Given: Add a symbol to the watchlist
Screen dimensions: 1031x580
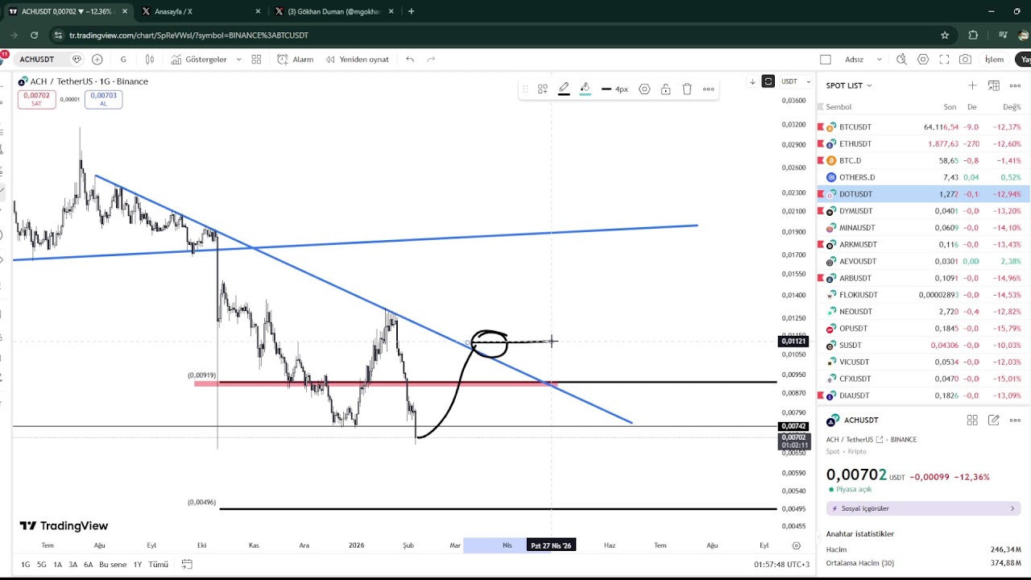Looking at the screenshot, I should pos(972,85).
